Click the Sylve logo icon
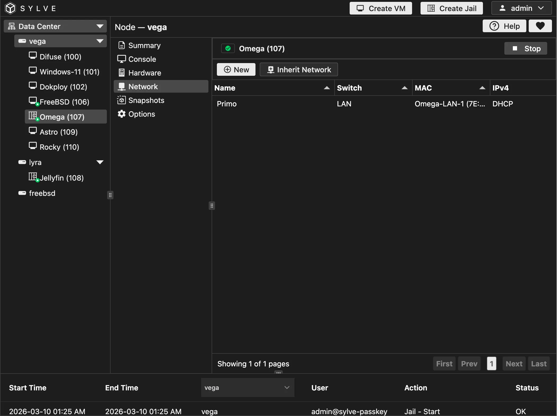Screen dimensions: 557x416 point(11,8)
